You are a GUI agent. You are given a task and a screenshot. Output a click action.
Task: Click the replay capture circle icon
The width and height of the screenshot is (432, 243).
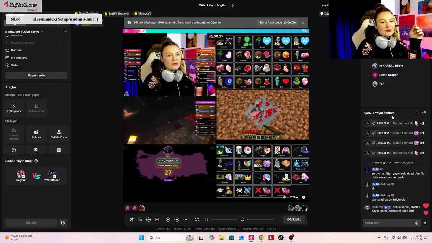[x=177, y=219]
